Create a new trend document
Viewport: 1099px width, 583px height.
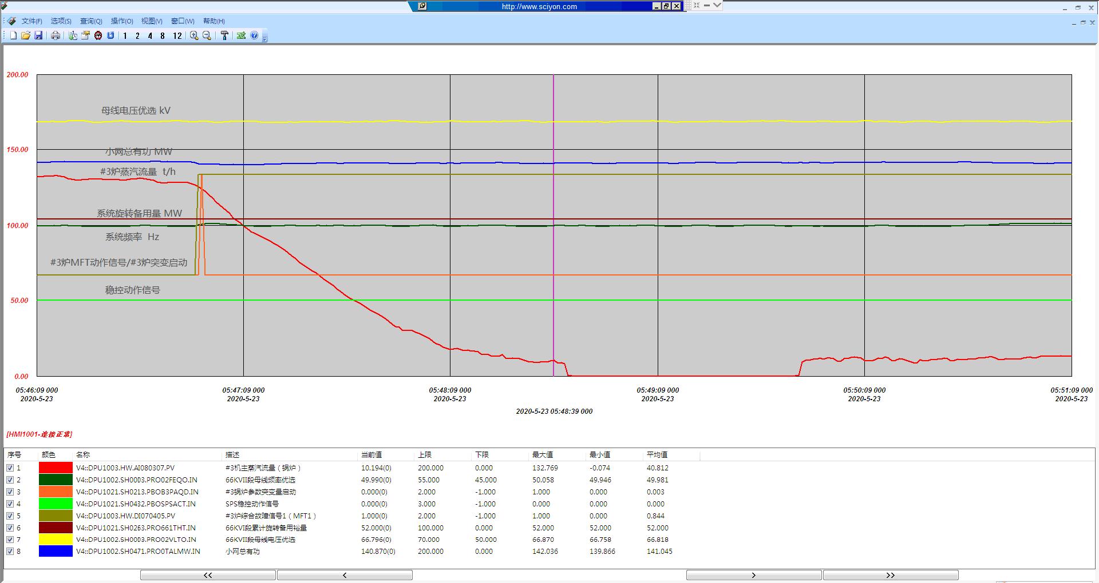tap(14, 35)
